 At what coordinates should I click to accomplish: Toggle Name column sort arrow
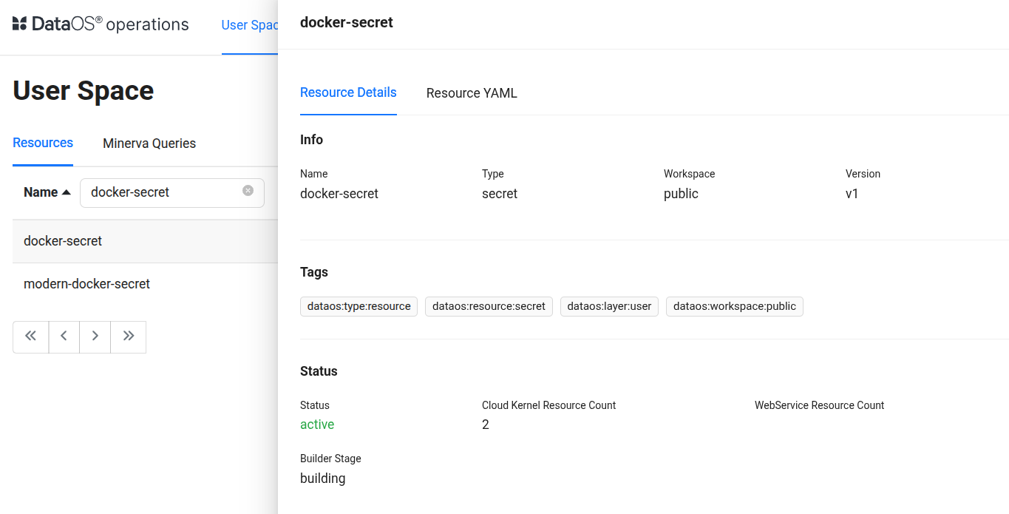[x=67, y=192]
